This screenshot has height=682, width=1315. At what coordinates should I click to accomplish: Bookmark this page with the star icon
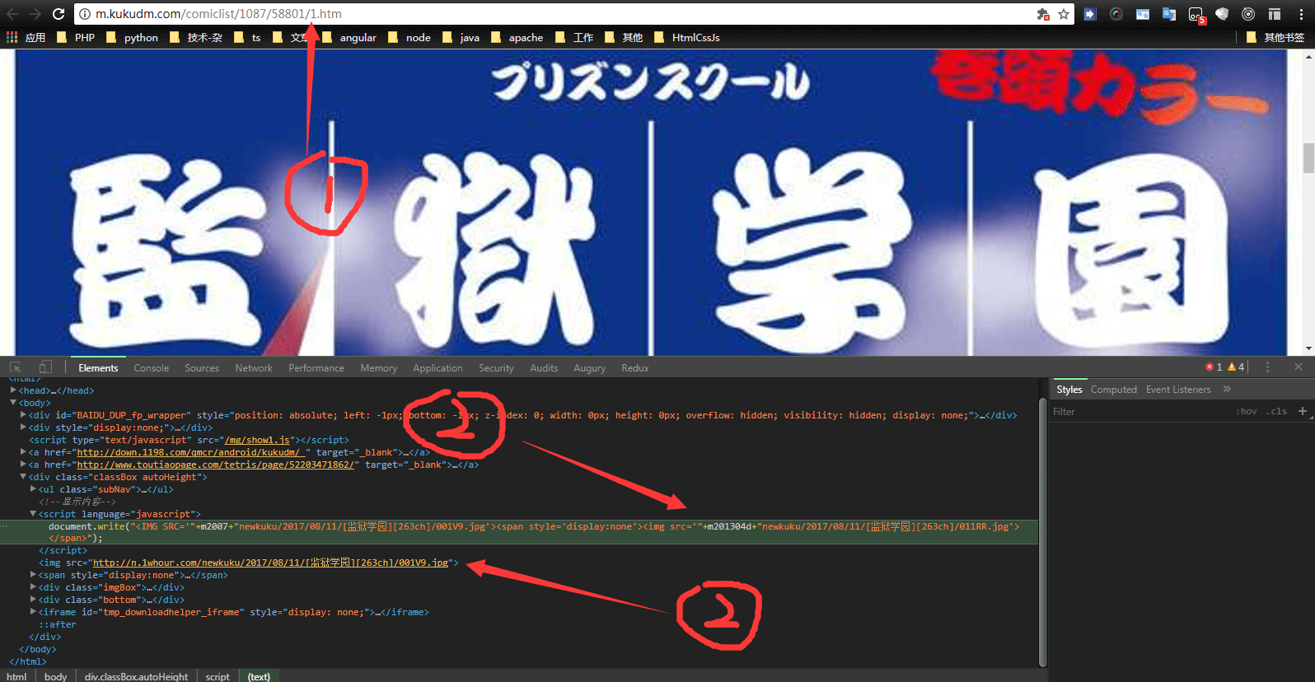tap(1064, 14)
